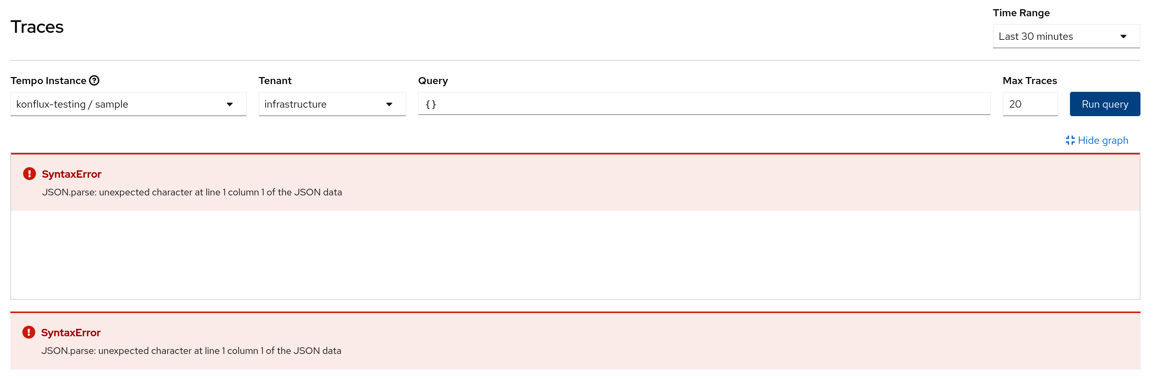The image size is (1156, 379).
Task: Click the second JSON.parse error message
Action: [x=191, y=351]
